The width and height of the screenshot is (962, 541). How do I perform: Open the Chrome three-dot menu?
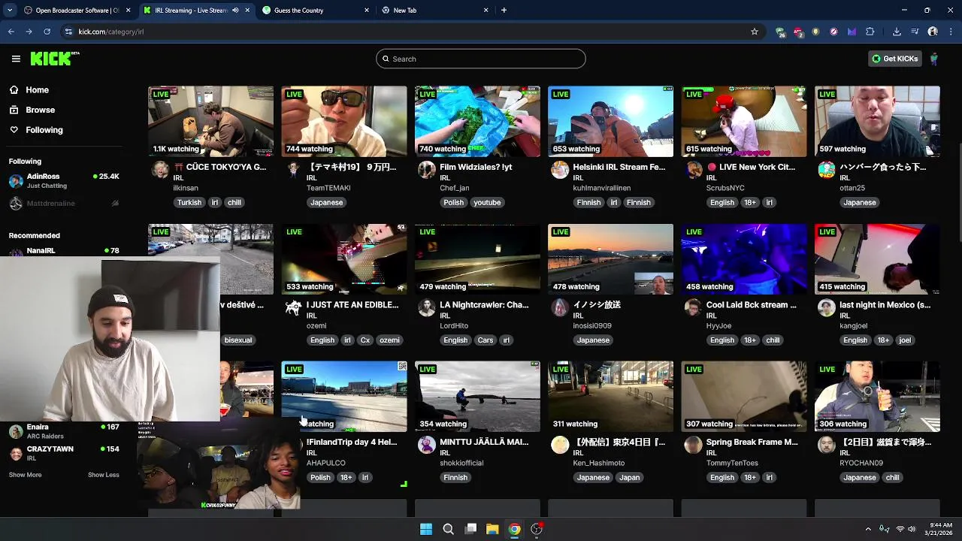[951, 32]
